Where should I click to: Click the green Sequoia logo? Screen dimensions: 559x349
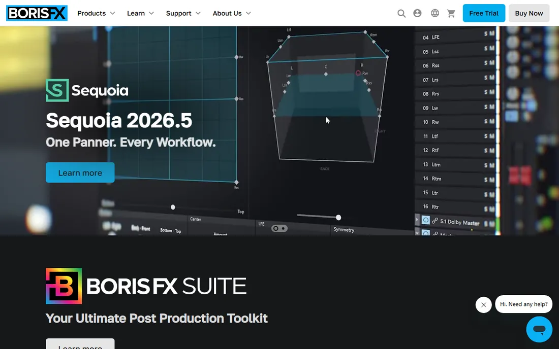(x=87, y=90)
